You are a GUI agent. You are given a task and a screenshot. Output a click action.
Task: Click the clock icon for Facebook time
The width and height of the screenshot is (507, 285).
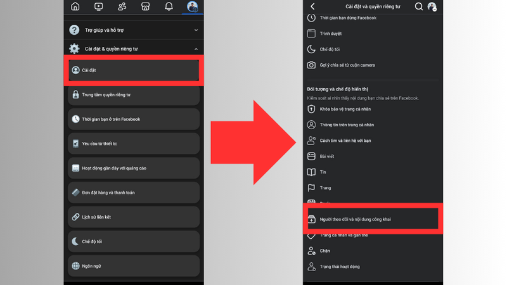coord(75,119)
